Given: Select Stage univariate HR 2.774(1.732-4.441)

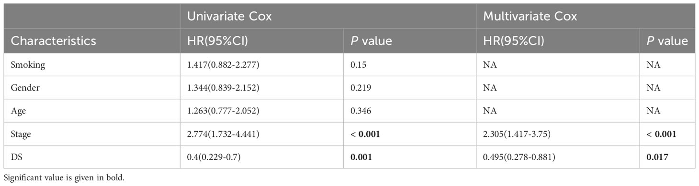Looking at the screenshot, I should (x=223, y=134).
